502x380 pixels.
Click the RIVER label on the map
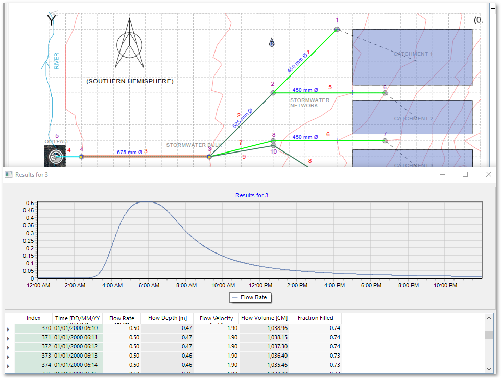click(x=56, y=61)
